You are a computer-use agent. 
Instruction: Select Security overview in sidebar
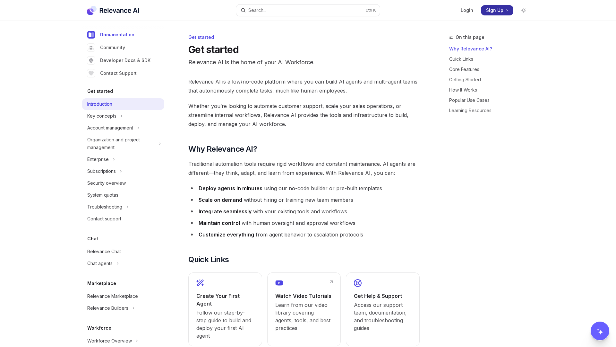107,183
